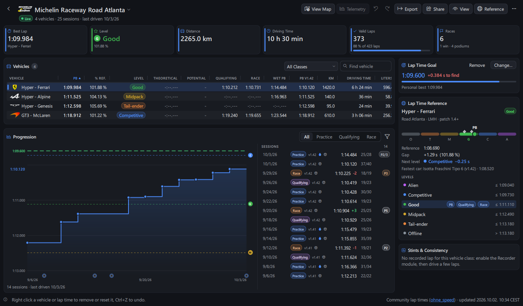523x306 pixels.
Task: Click the G marker at the chart's right edge
Action: [x=250, y=204]
